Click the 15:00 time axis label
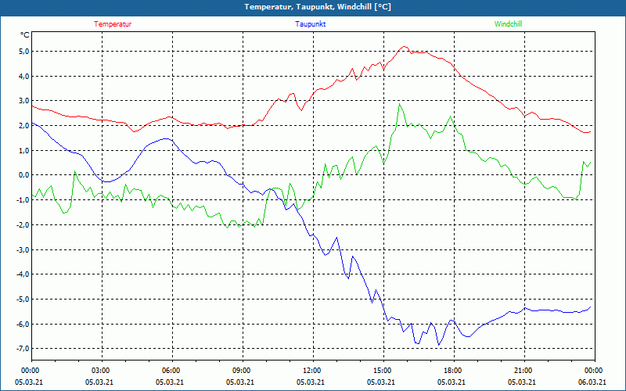Viewport: 626px width, 391px height. 381,371
